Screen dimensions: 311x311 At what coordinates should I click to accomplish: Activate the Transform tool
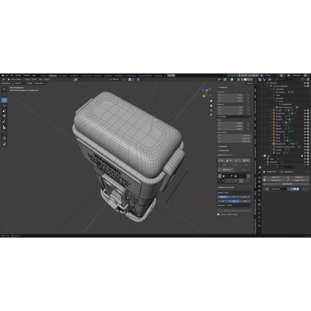click(x=4, y=116)
